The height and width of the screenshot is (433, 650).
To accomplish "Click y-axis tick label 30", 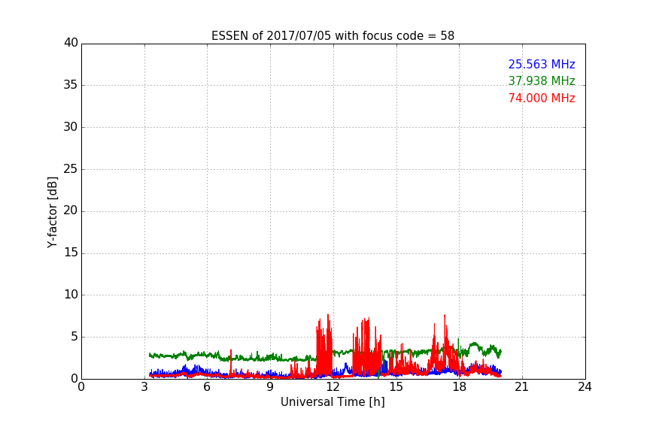I will (71, 127).
